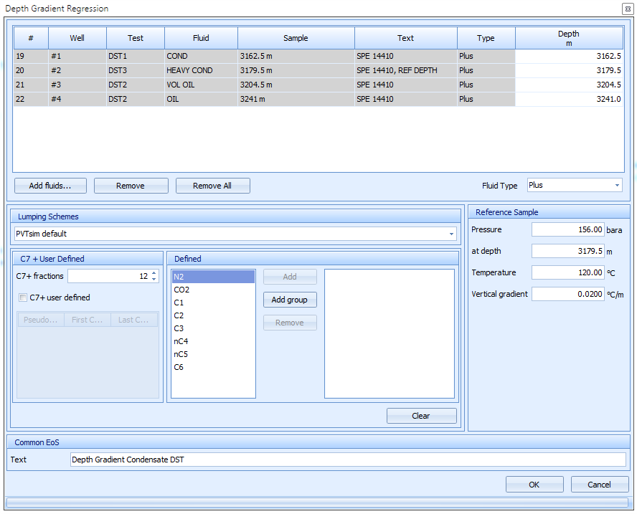This screenshot has height=514, width=637.
Task: Click the Remove All button
Action: [x=212, y=186]
